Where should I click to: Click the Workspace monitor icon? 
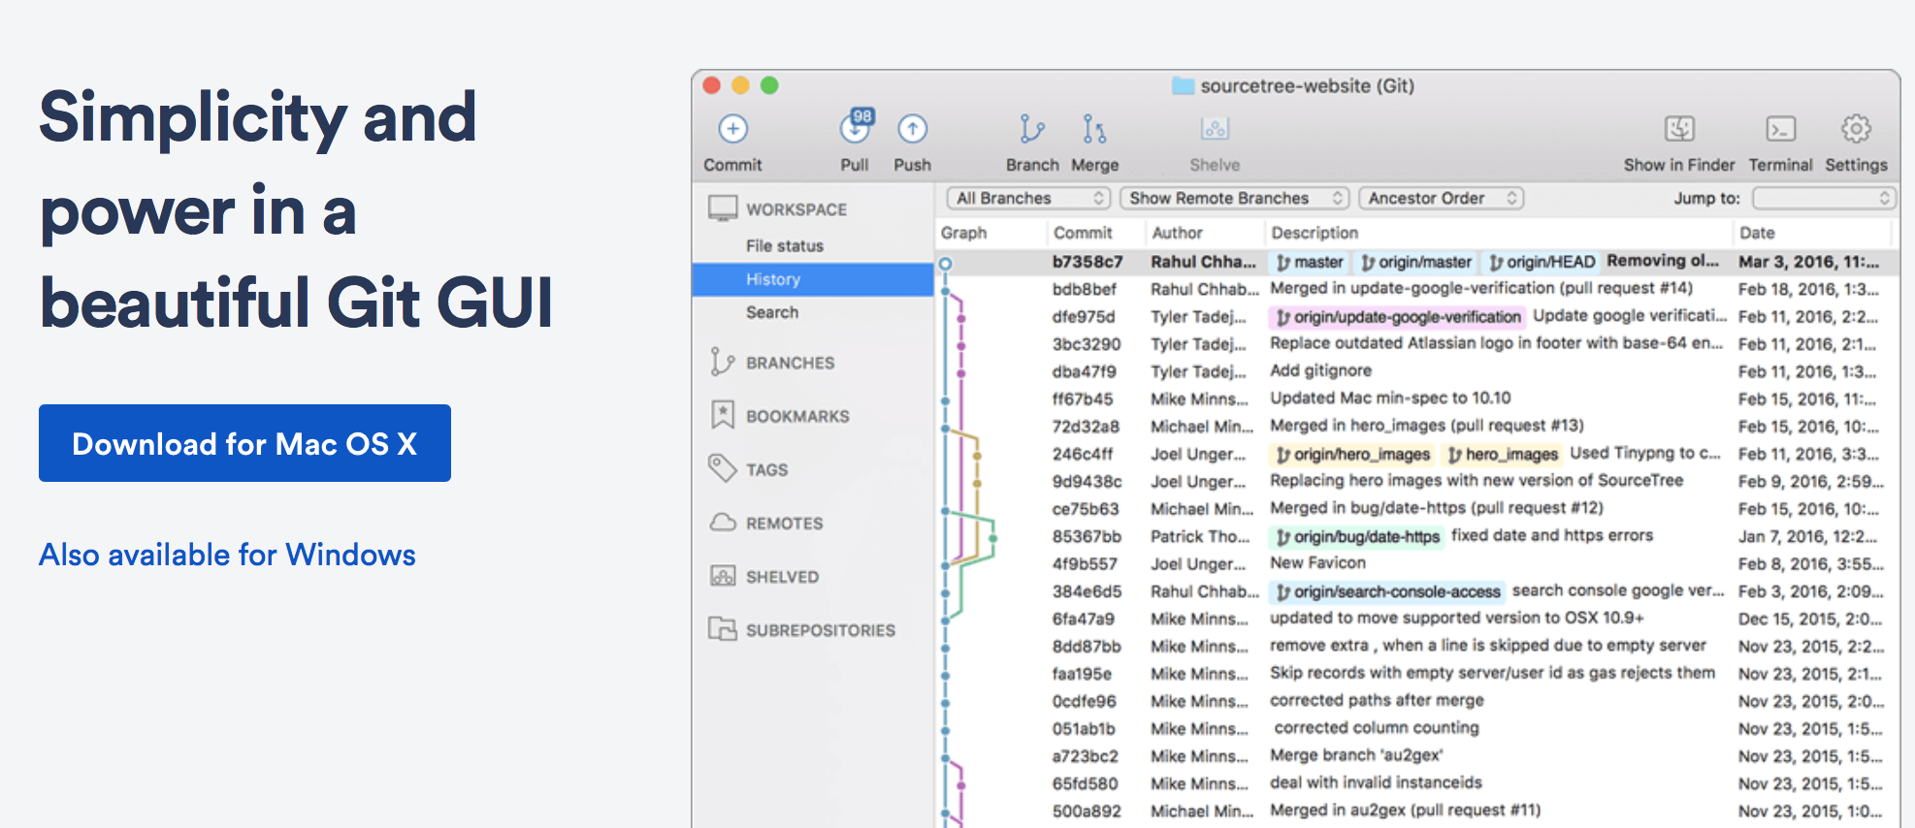point(723,208)
